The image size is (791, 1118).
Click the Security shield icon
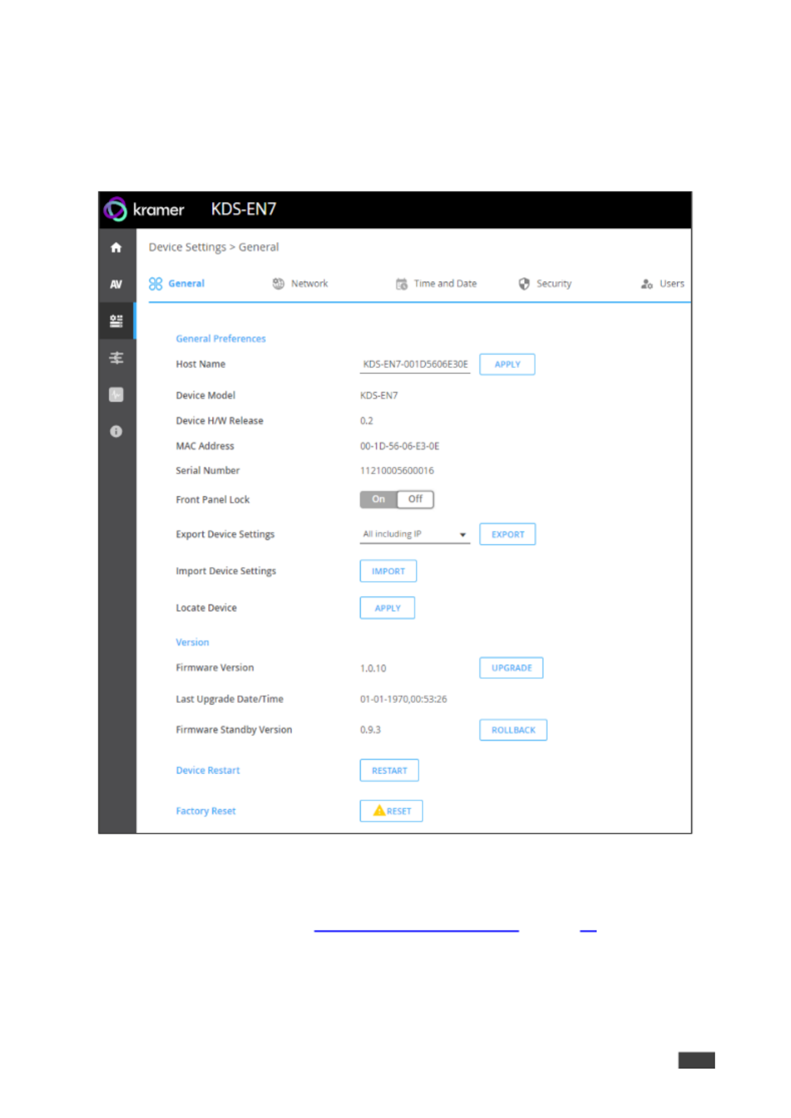click(x=524, y=284)
